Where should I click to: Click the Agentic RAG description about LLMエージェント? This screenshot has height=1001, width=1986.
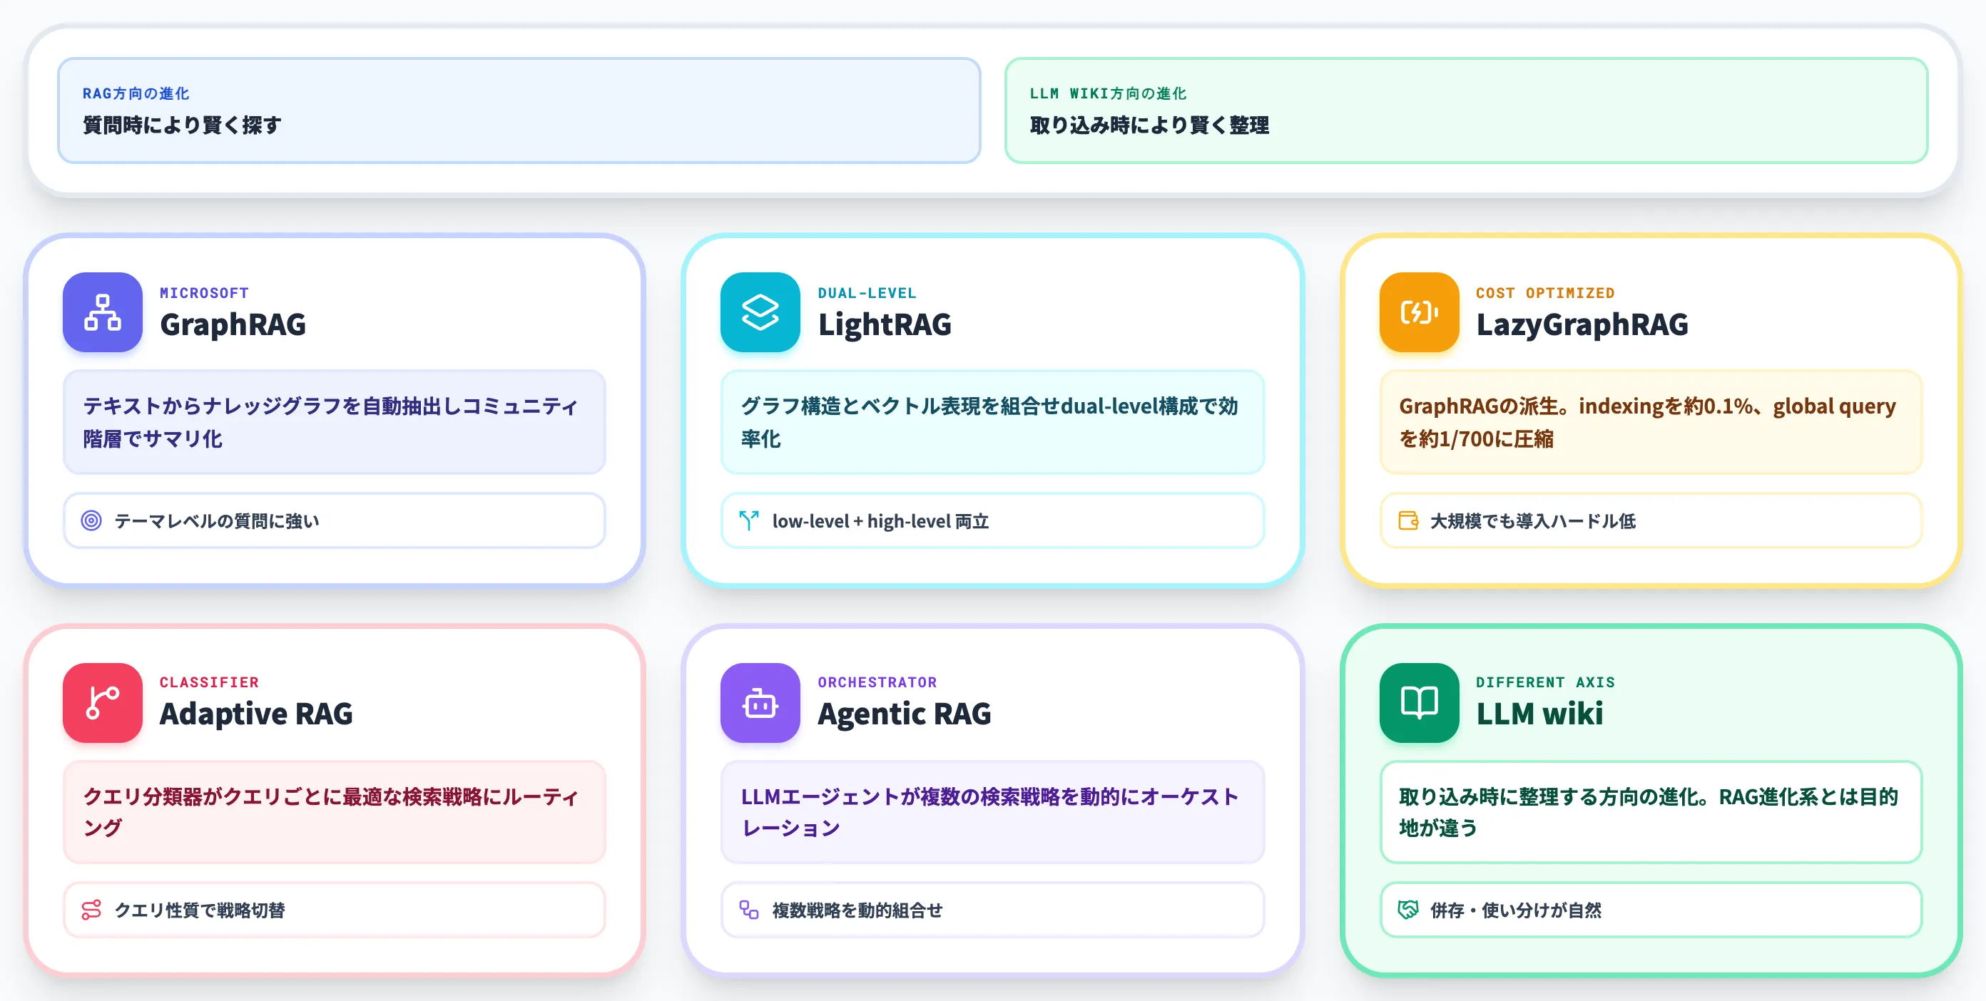992,812
